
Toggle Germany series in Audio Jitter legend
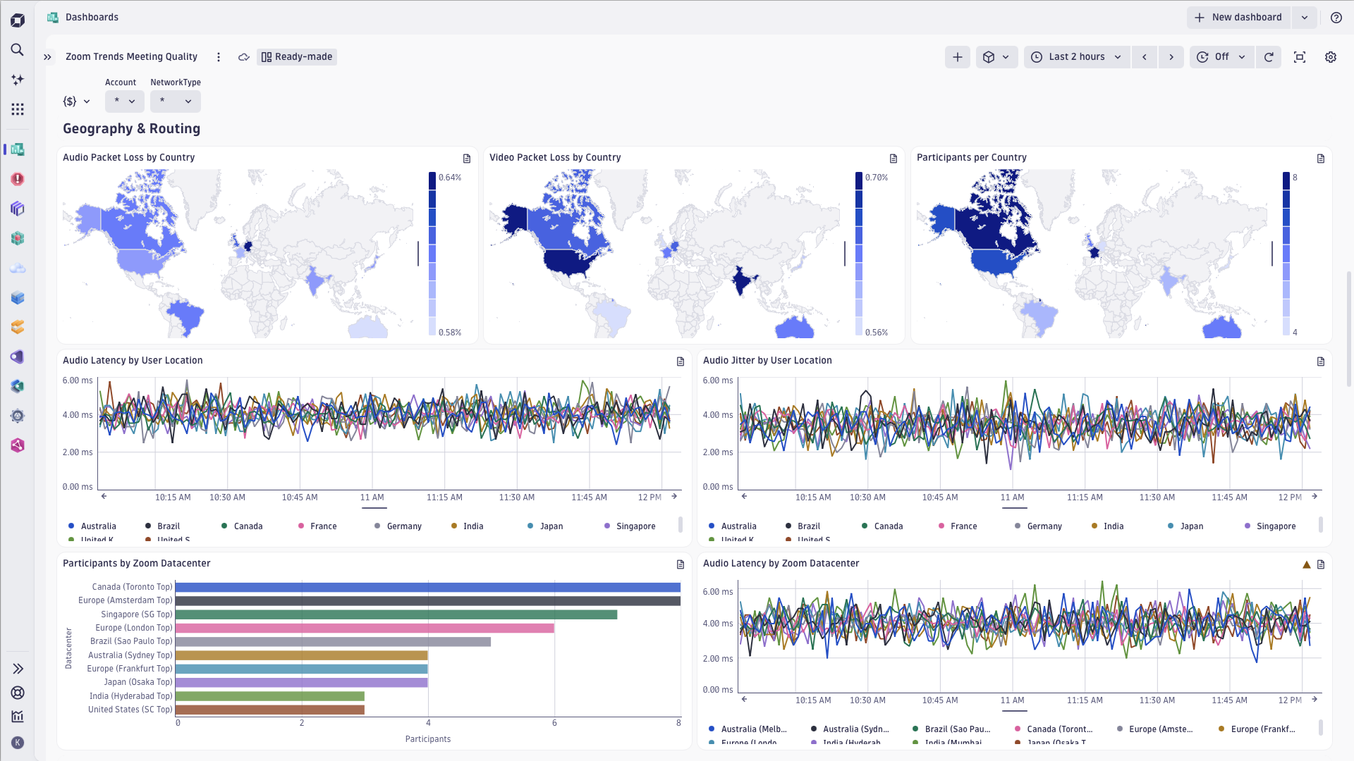click(x=1038, y=526)
